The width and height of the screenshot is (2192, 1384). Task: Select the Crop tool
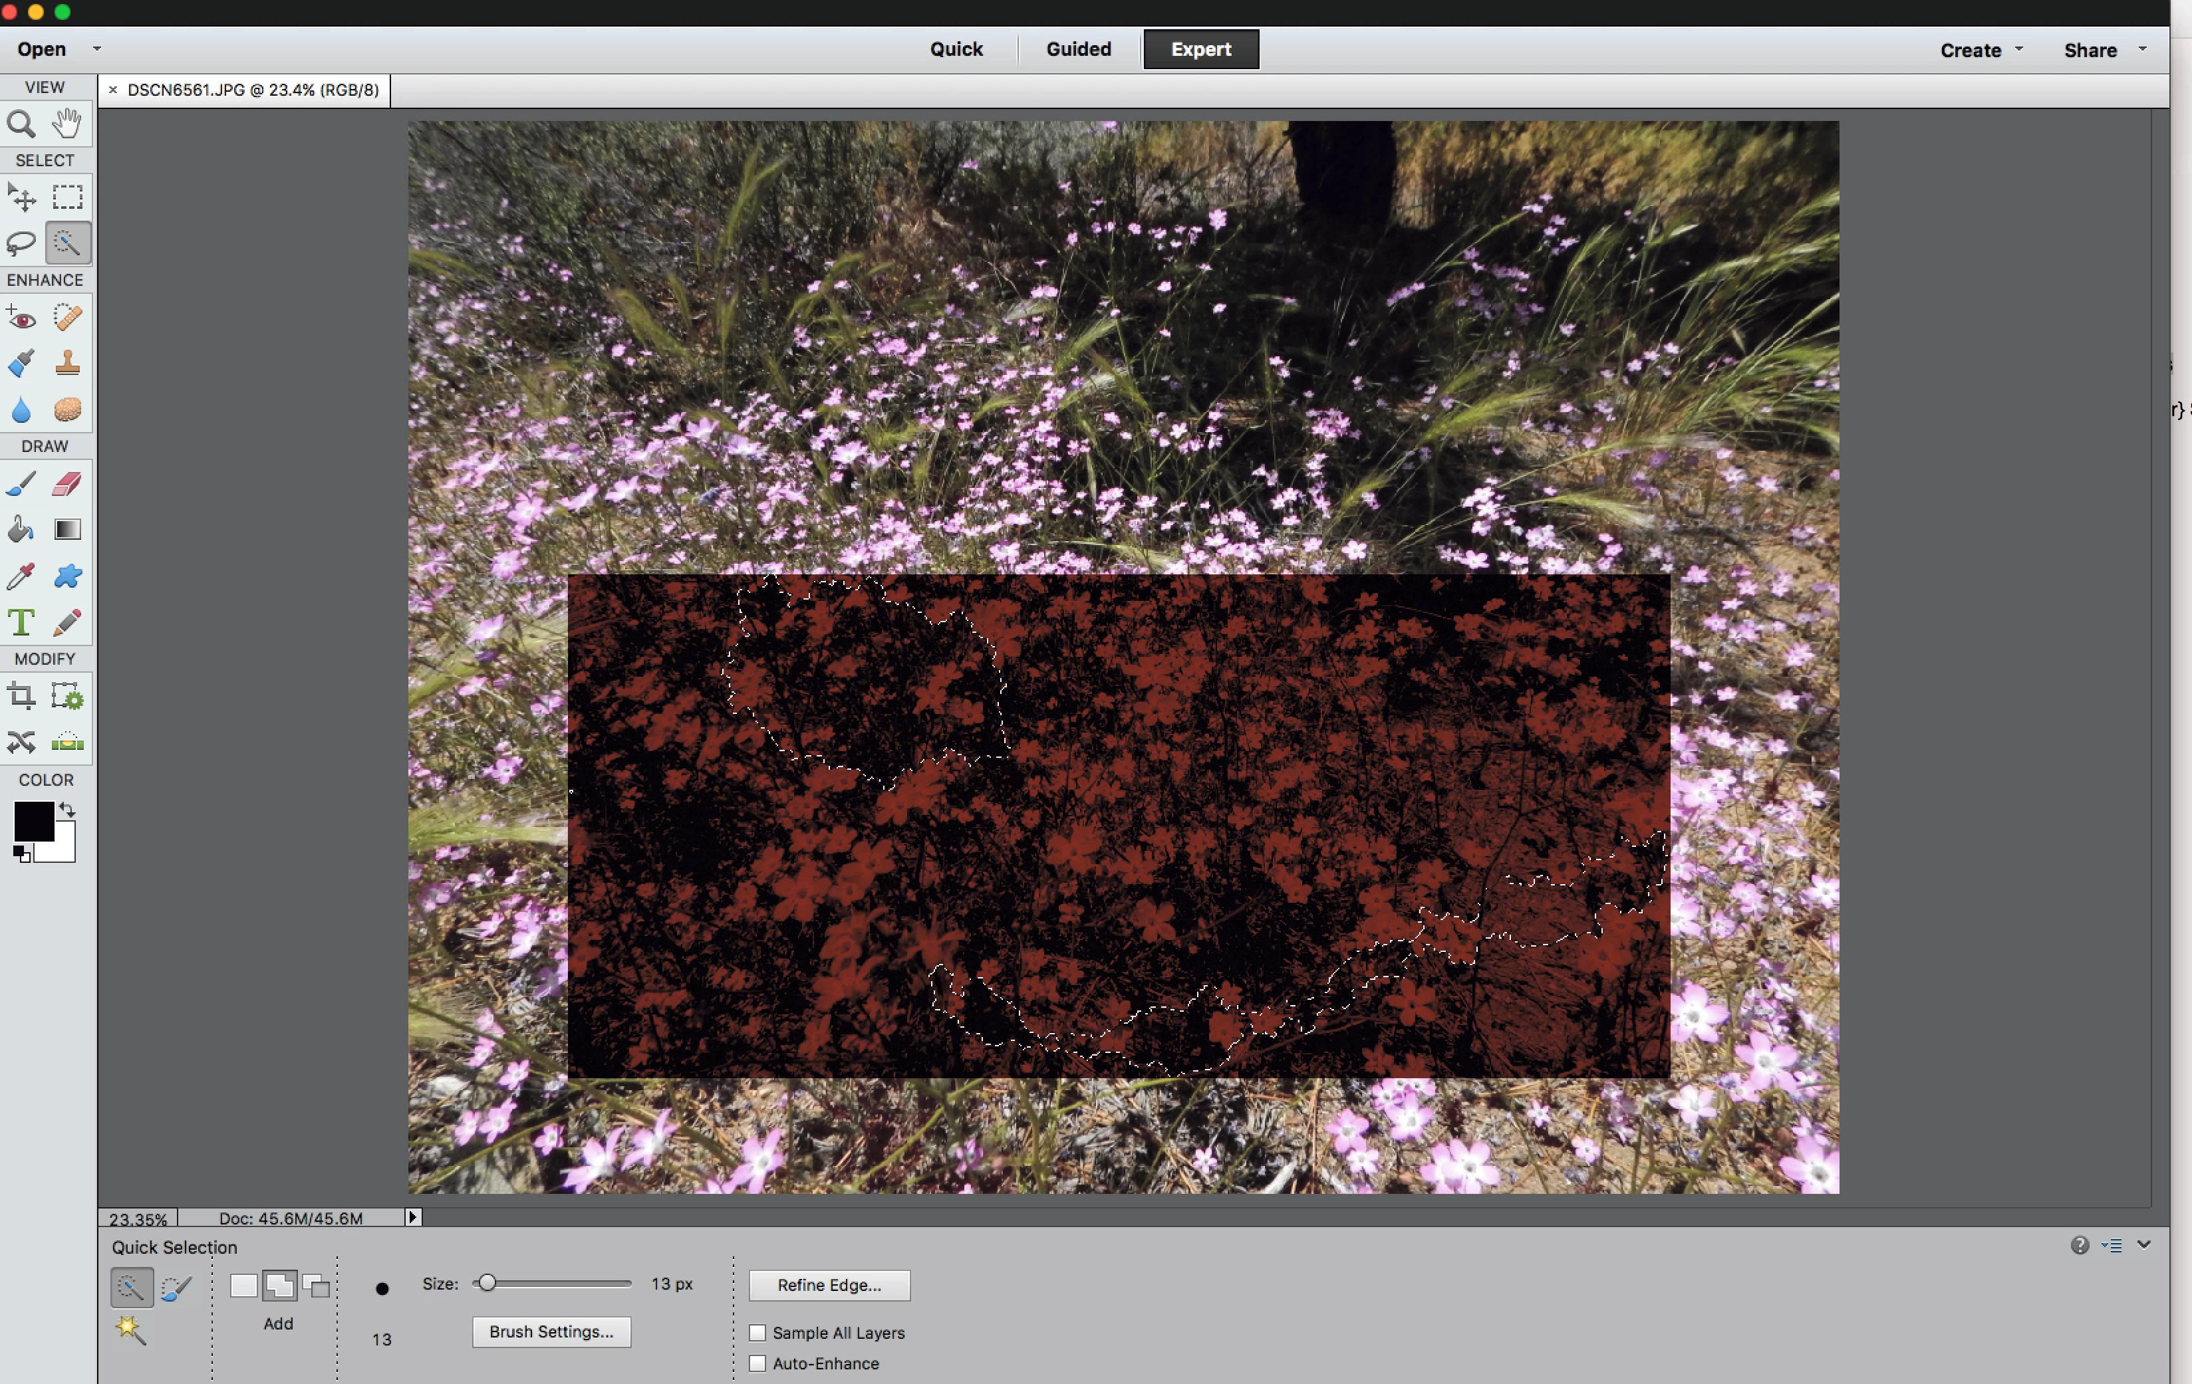(21, 697)
